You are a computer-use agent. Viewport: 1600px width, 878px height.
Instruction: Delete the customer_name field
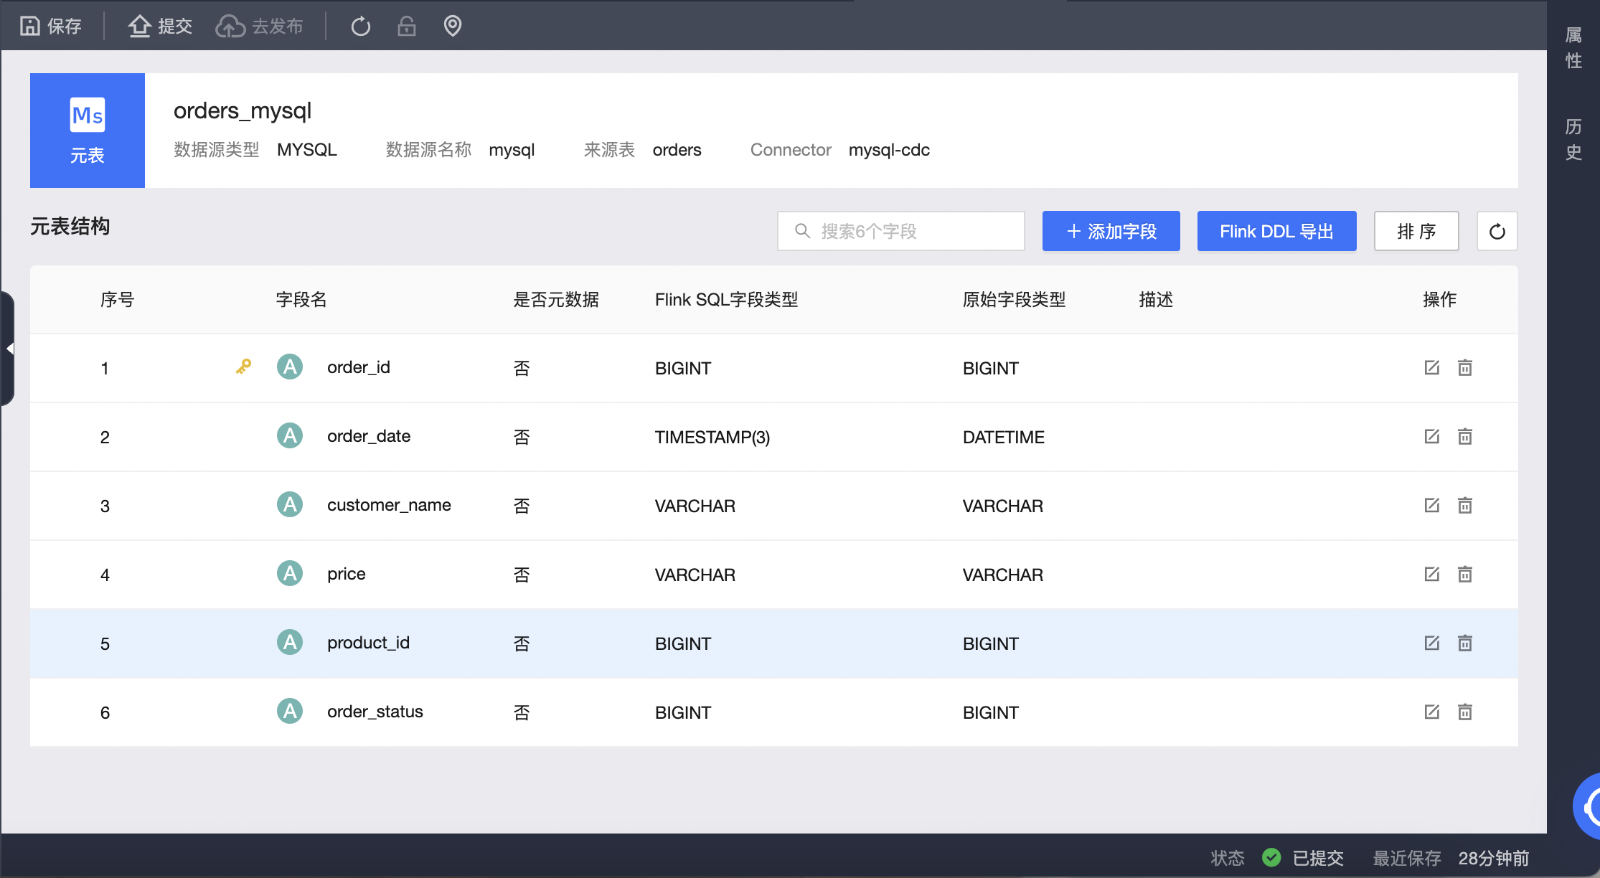pos(1465,505)
